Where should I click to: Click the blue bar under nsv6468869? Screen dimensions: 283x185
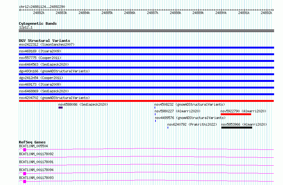click(146, 94)
